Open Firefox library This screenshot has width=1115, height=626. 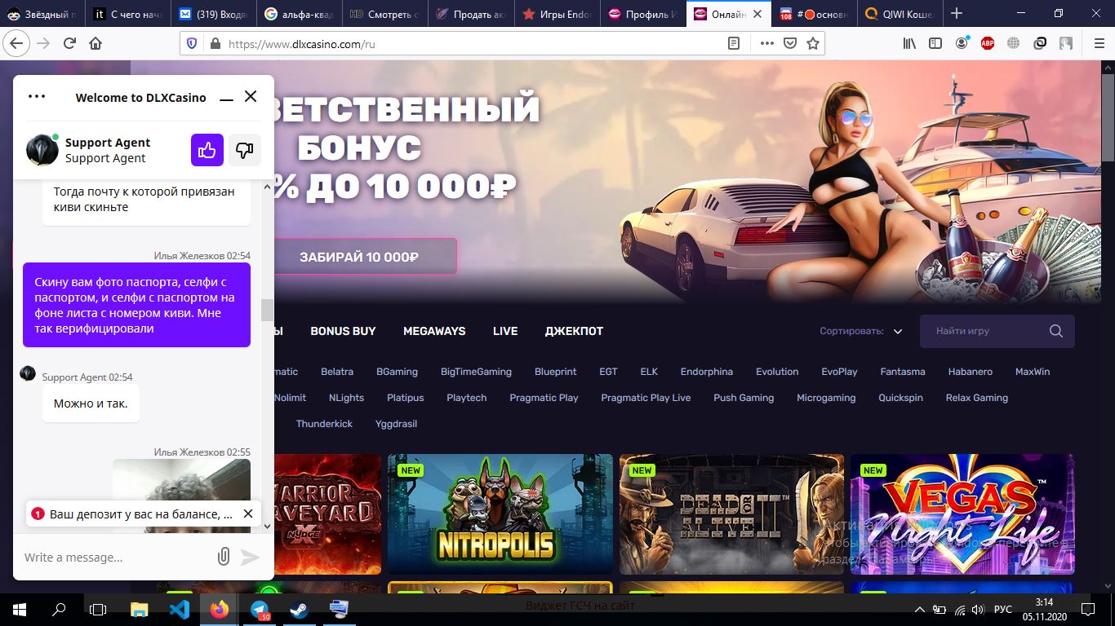[909, 43]
